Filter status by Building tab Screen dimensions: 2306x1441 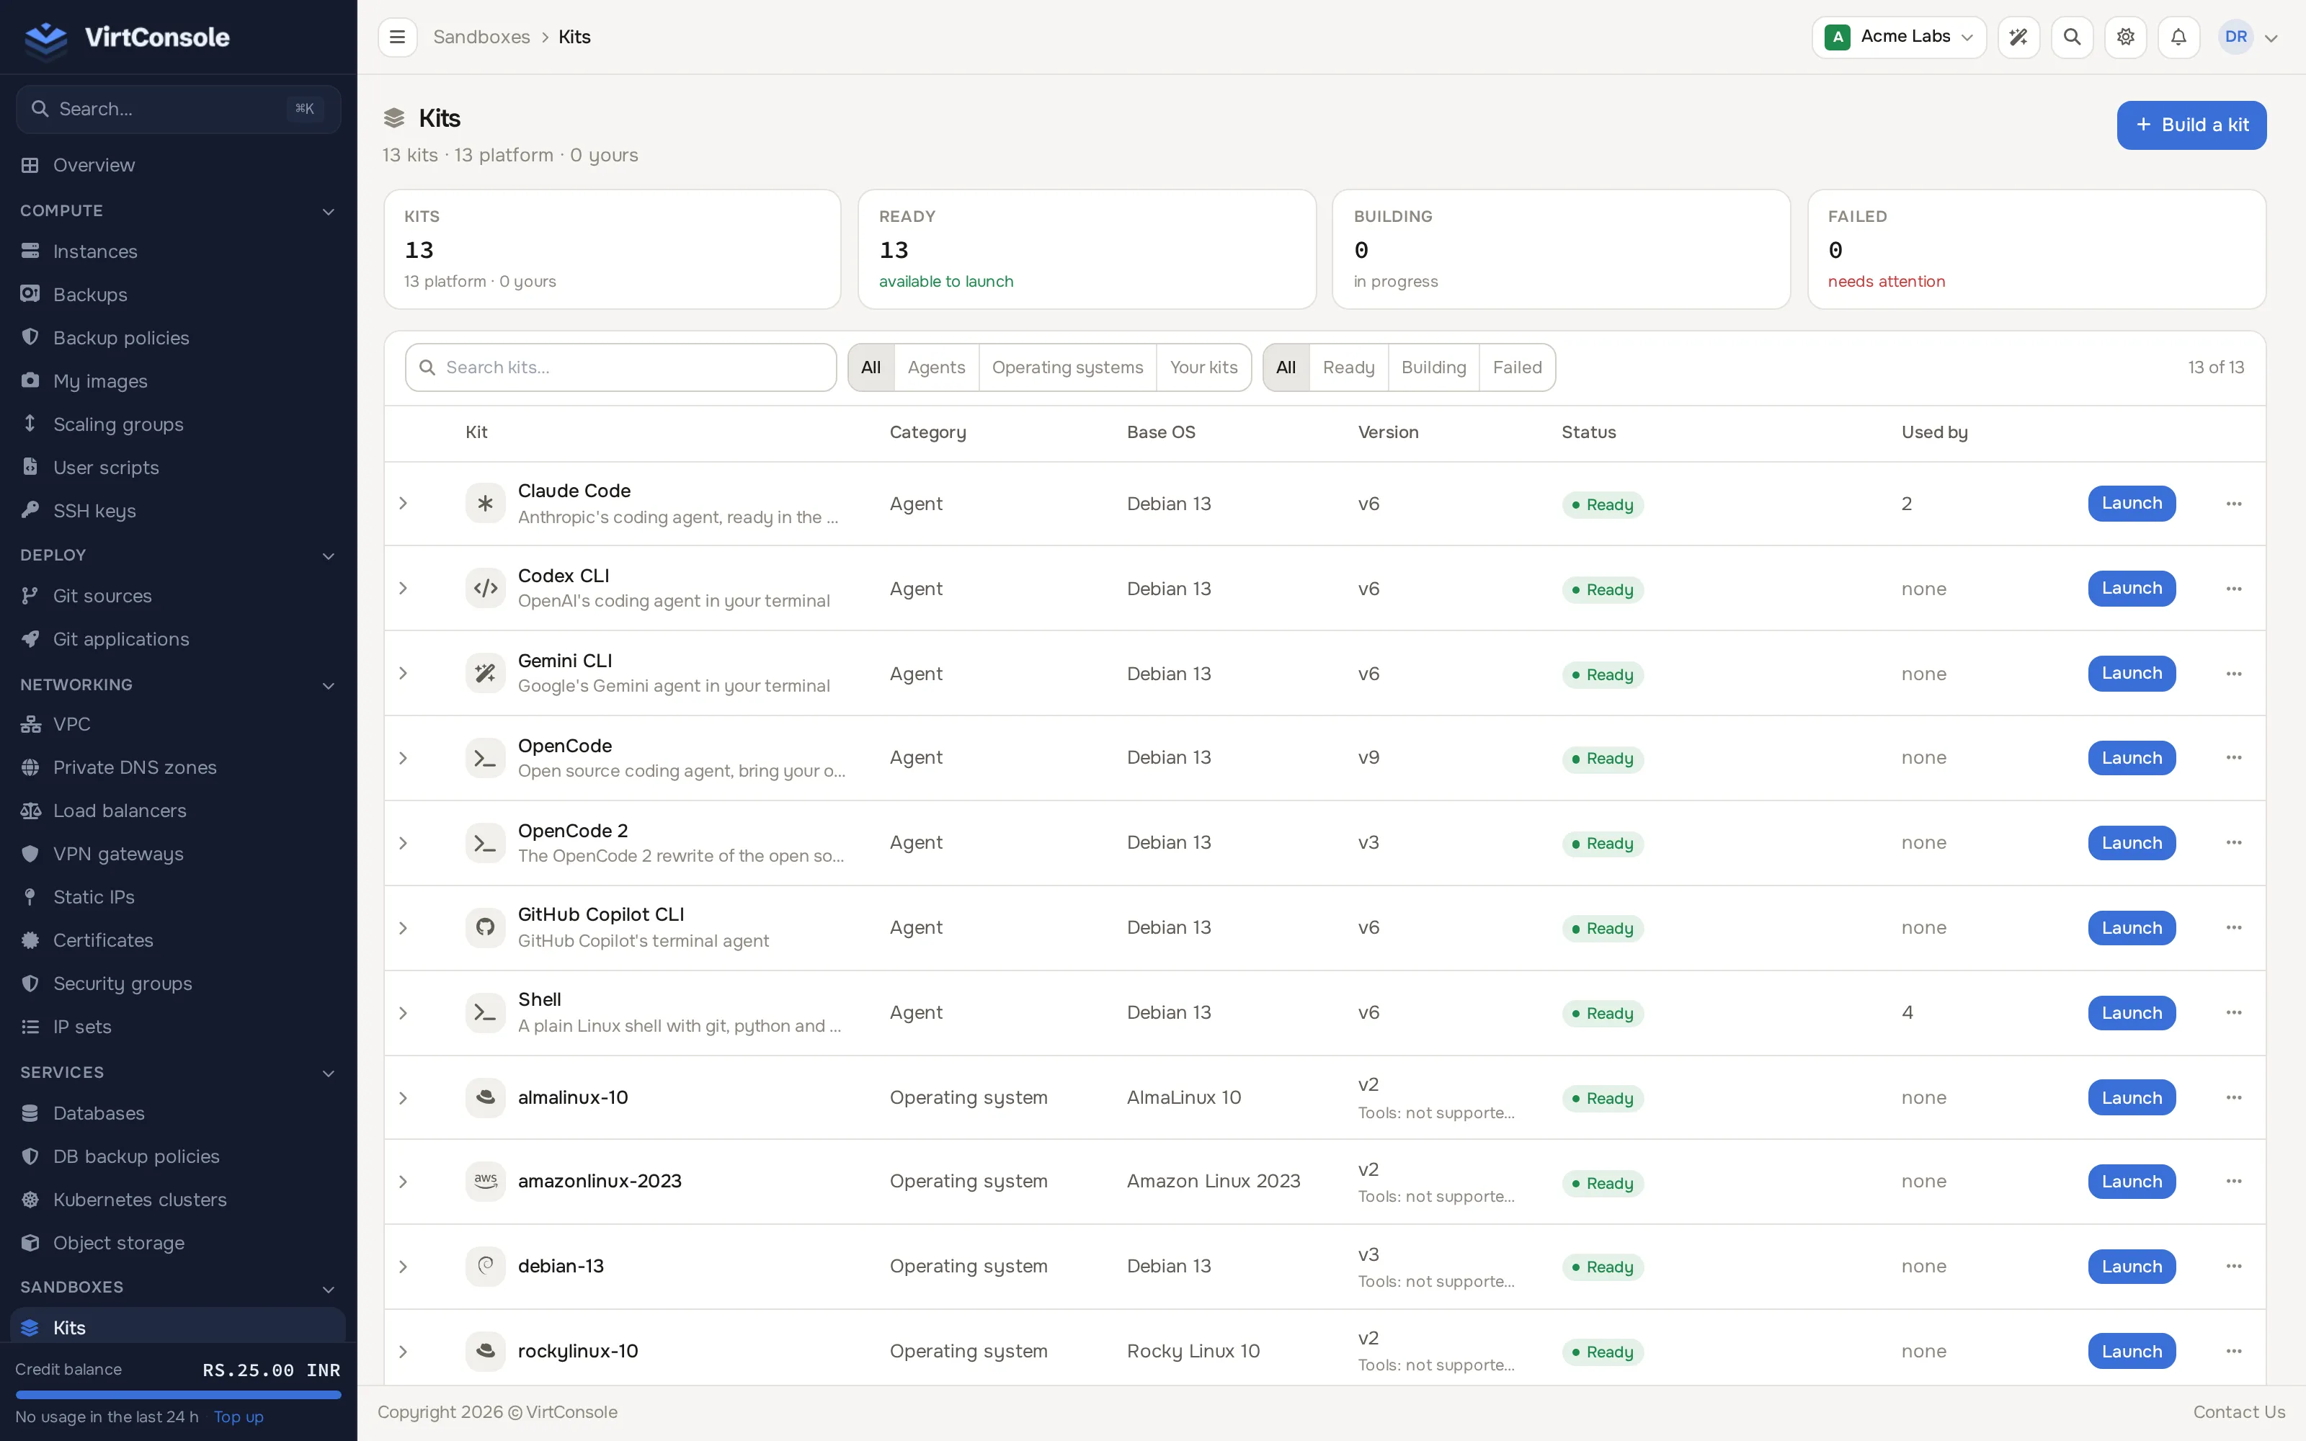[x=1433, y=368]
